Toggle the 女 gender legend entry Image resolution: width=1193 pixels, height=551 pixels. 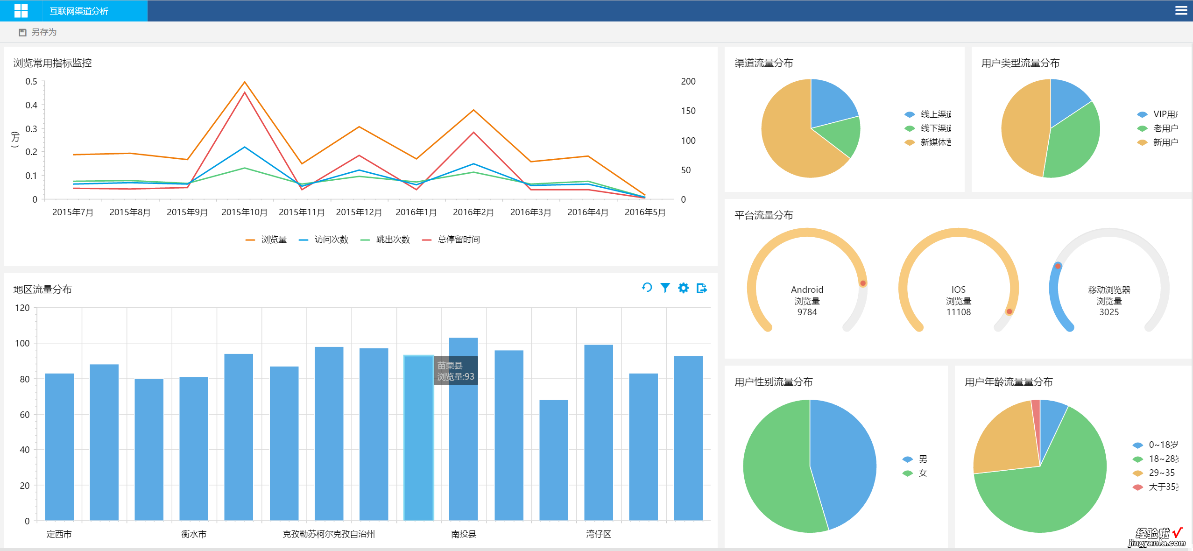click(x=915, y=473)
